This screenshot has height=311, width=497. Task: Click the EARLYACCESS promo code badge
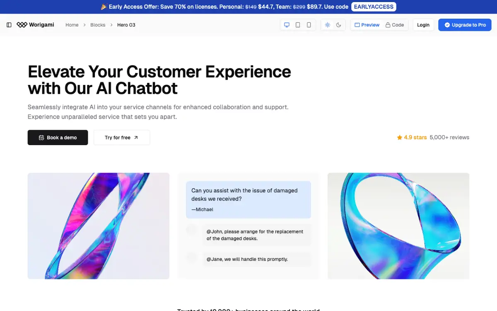374,7
